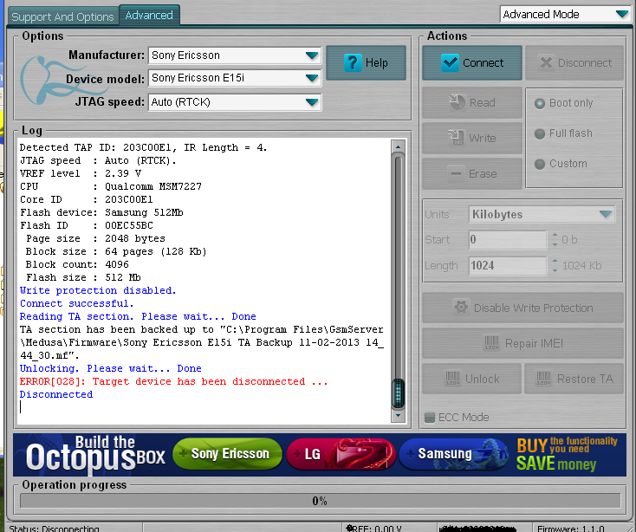Click the Read button label
This screenshot has height=532, width=636.
pyautogui.click(x=483, y=102)
